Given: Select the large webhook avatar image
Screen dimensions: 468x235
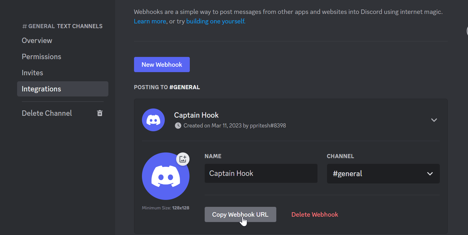Looking at the screenshot, I should point(165,176).
